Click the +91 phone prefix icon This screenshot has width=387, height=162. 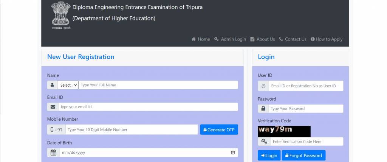(x=56, y=130)
